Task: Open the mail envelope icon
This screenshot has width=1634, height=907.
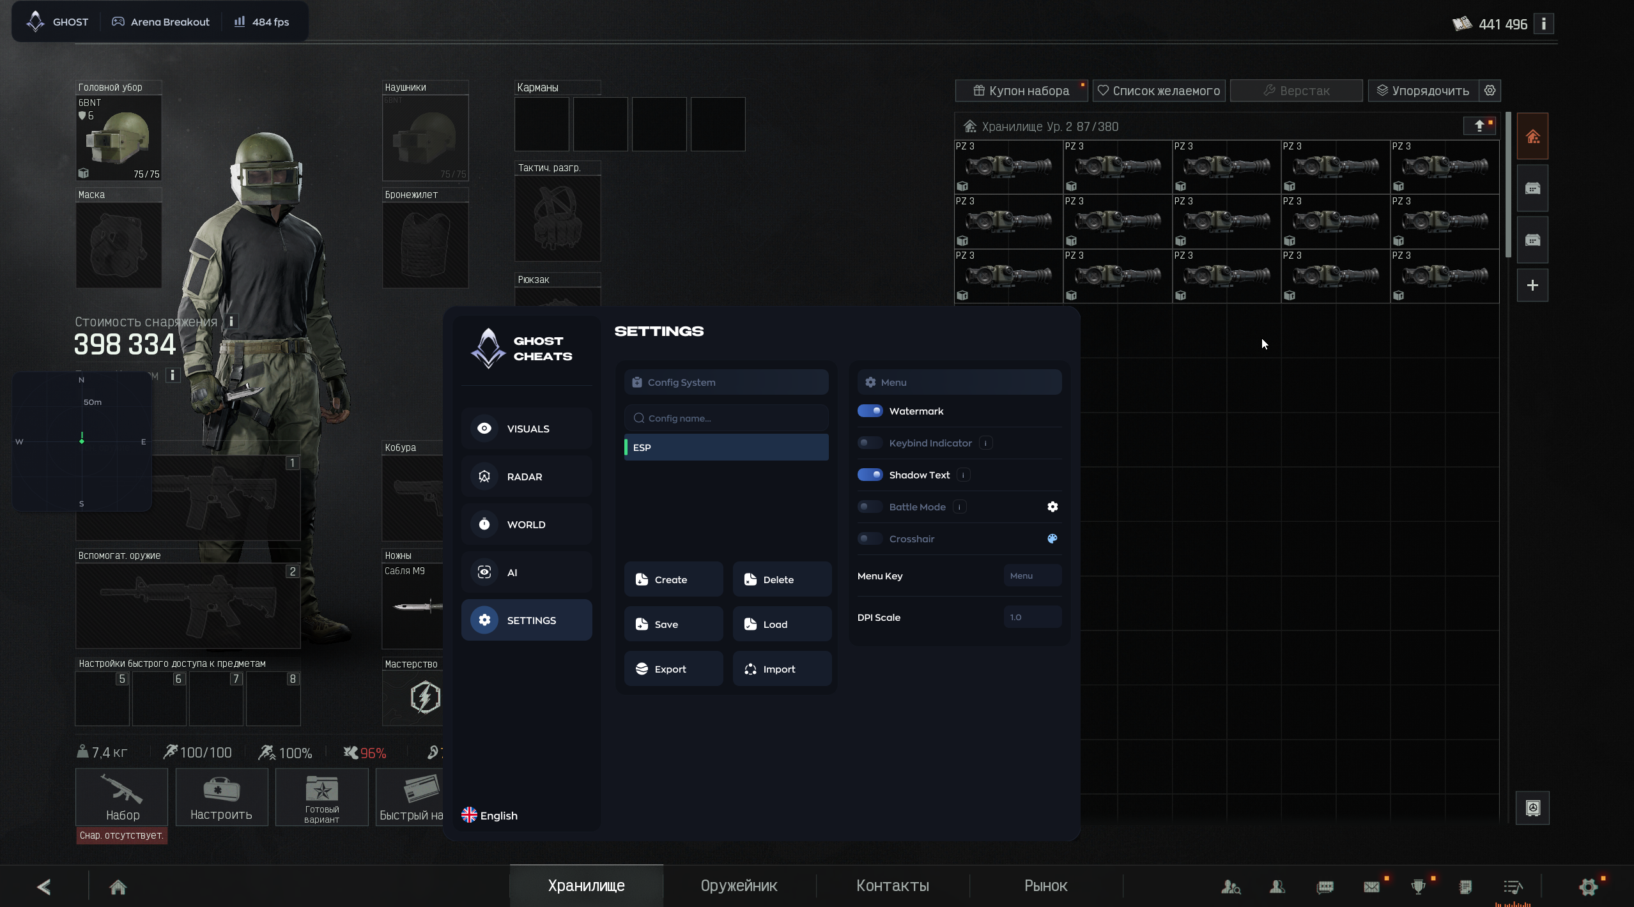Action: point(1371,887)
